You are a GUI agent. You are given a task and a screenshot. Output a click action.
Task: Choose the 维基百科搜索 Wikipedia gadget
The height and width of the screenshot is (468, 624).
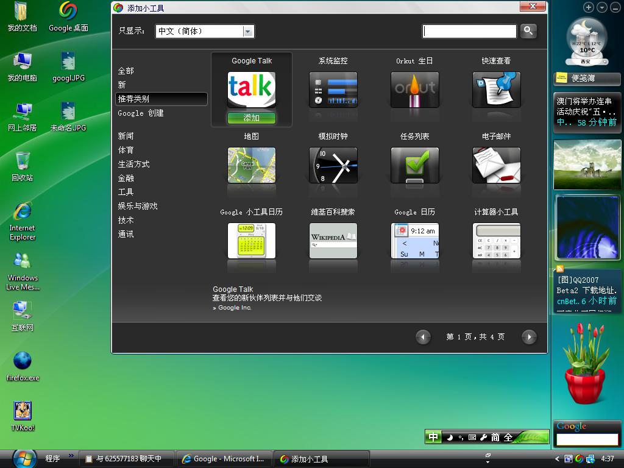click(333, 241)
